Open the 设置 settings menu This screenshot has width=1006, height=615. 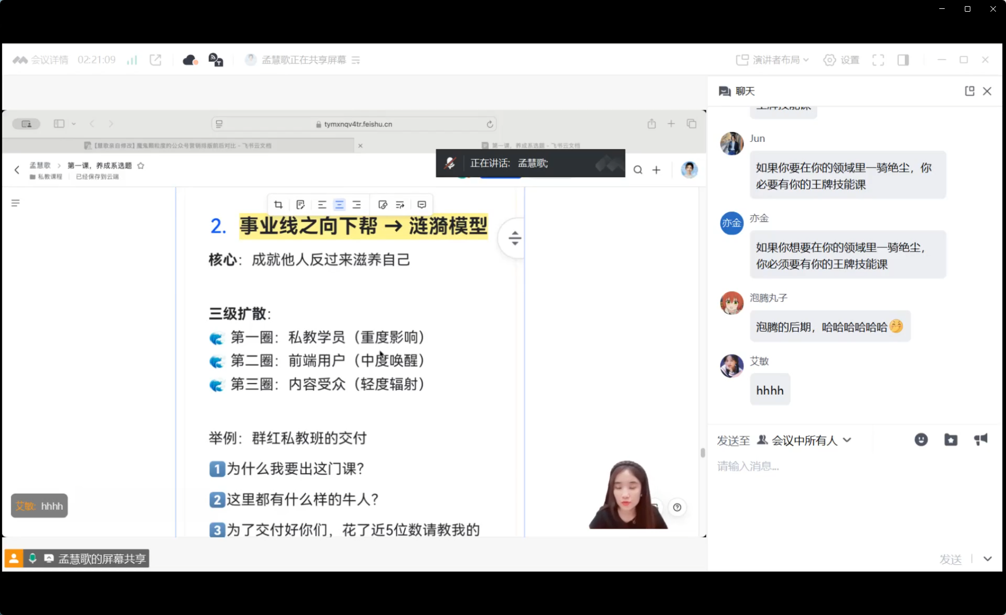pyautogui.click(x=841, y=60)
